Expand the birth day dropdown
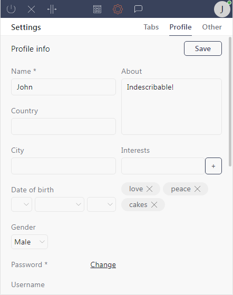The image size is (233, 295). point(22,204)
